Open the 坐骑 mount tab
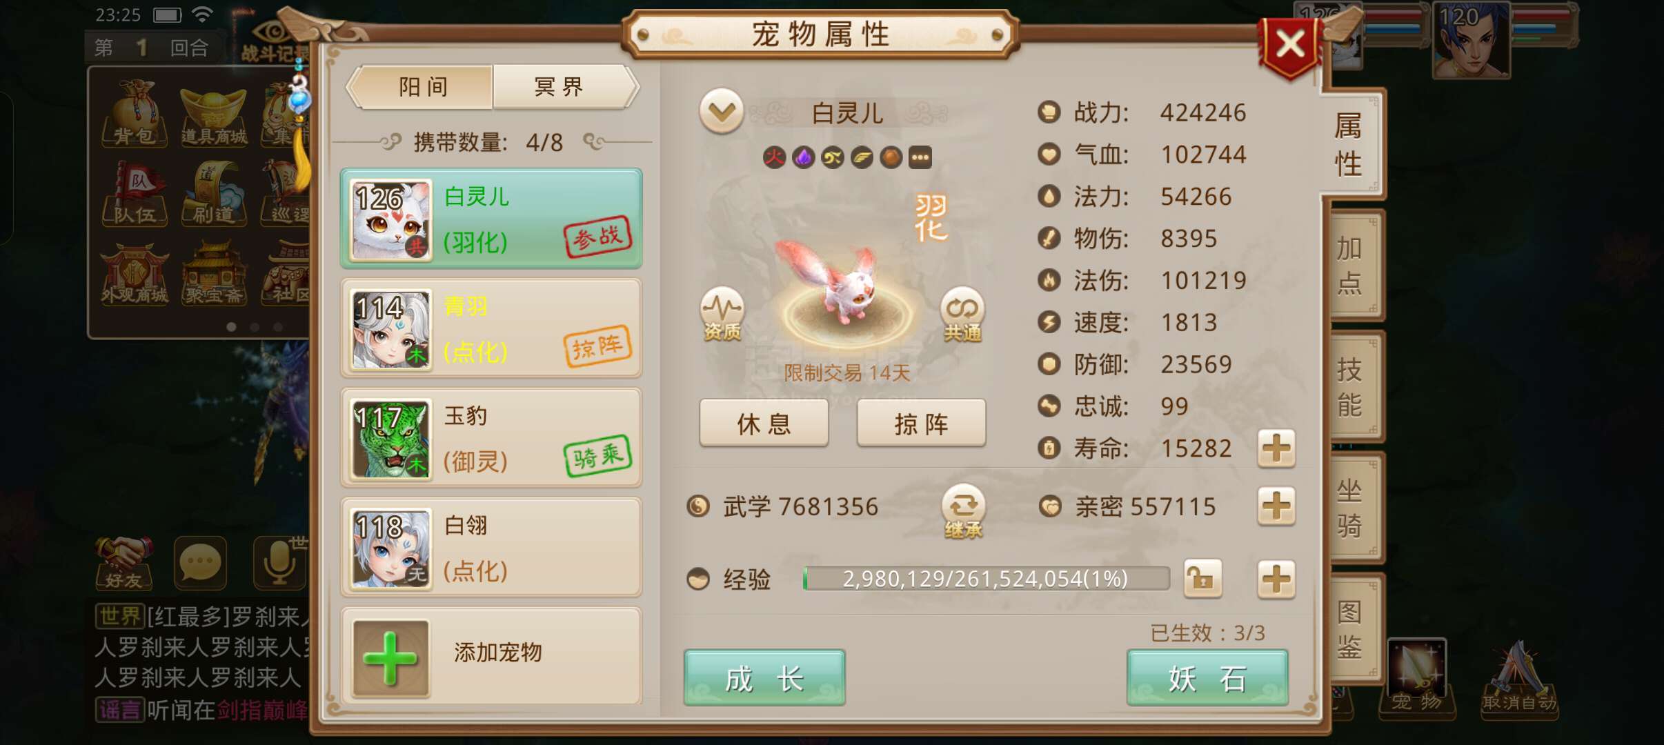Viewport: 1664px width, 745px height. click(1351, 508)
